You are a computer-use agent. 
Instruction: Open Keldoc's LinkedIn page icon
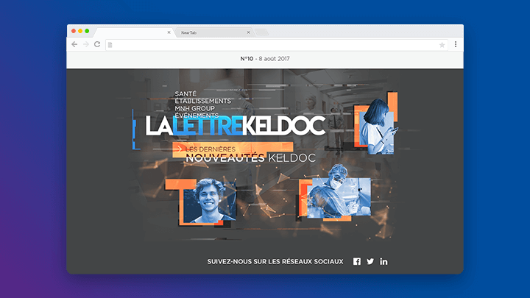tap(384, 261)
